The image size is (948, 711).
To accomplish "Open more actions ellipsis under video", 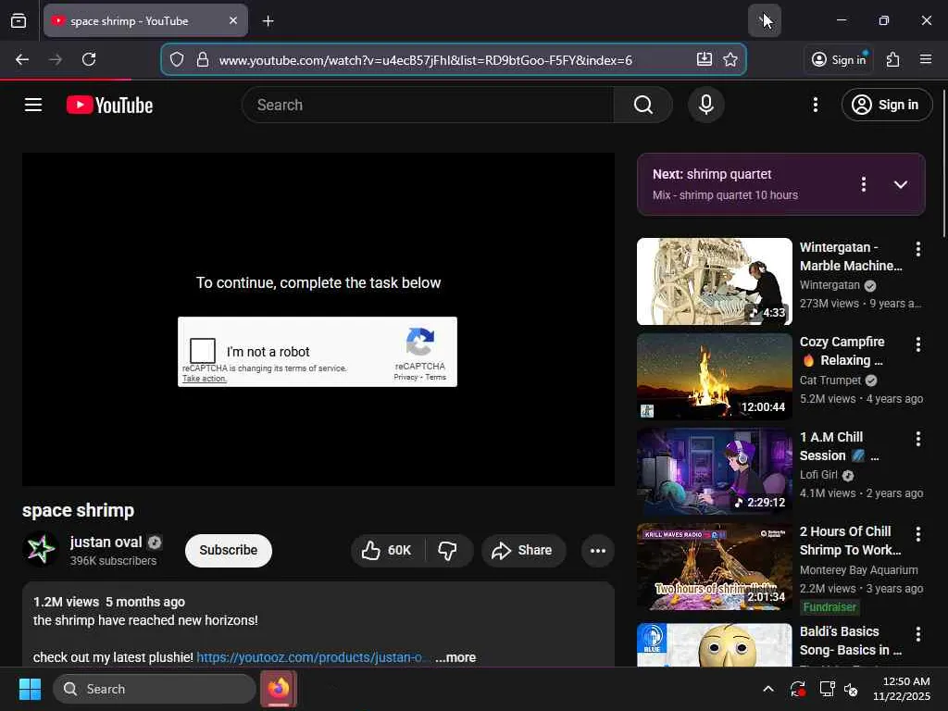I will (597, 550).
